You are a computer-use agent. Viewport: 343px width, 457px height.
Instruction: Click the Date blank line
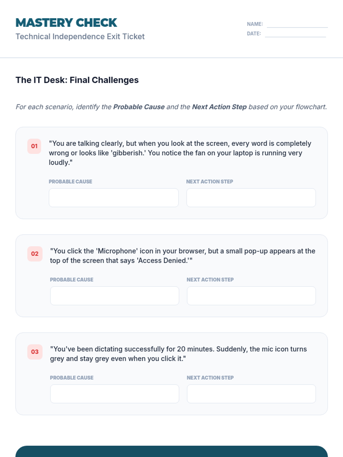pos(295,34)
